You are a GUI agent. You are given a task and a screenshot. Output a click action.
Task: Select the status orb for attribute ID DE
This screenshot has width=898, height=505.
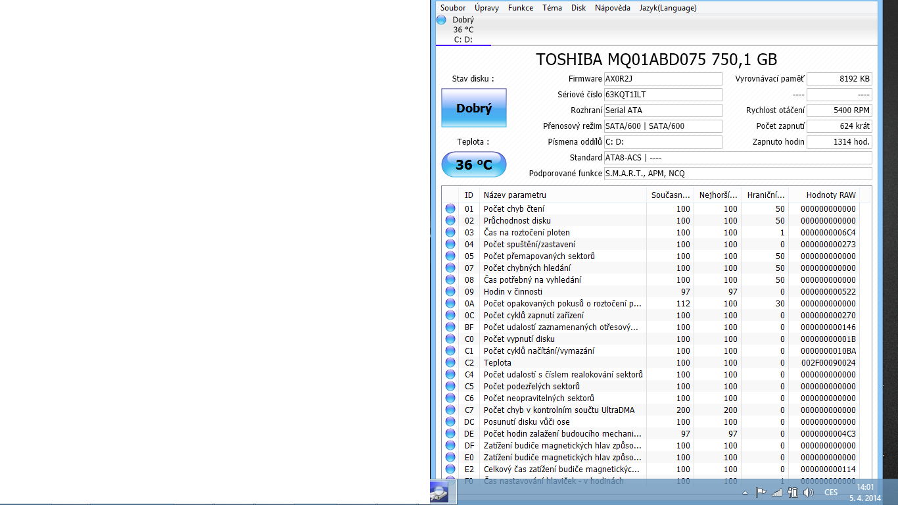[450, 433]
